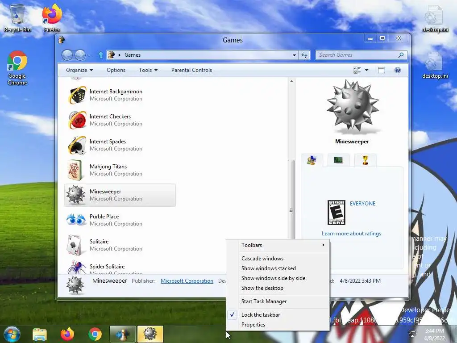Select the Purble Place eyes icon

click(x=76, y=220)
